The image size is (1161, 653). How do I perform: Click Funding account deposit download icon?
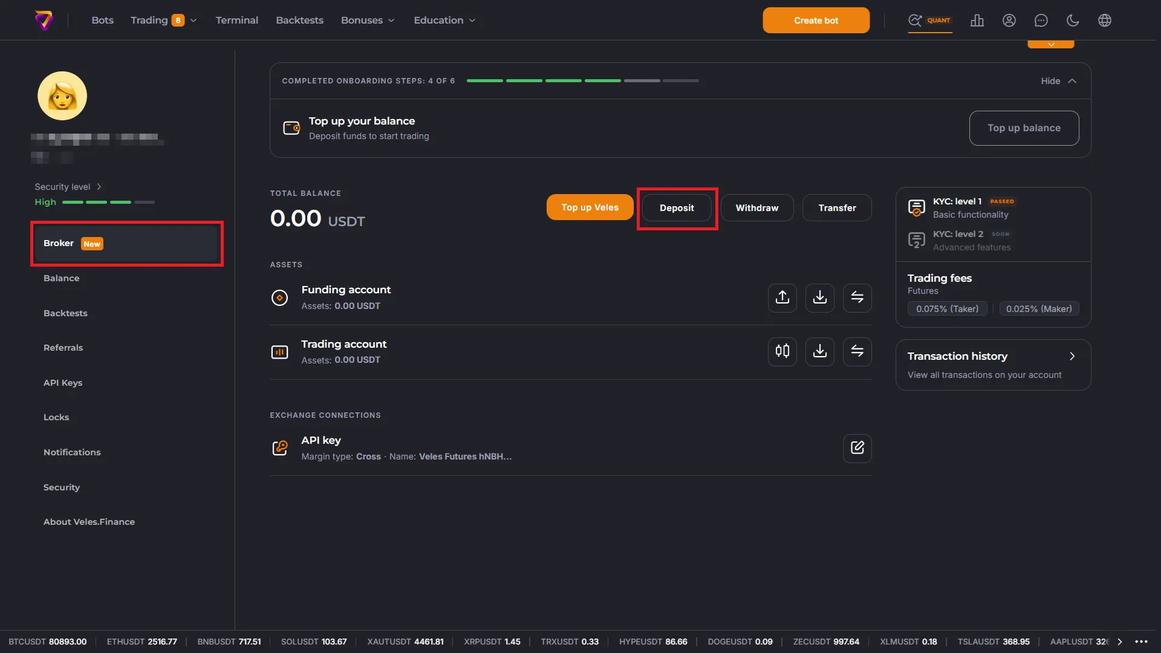tap(820, 297)
